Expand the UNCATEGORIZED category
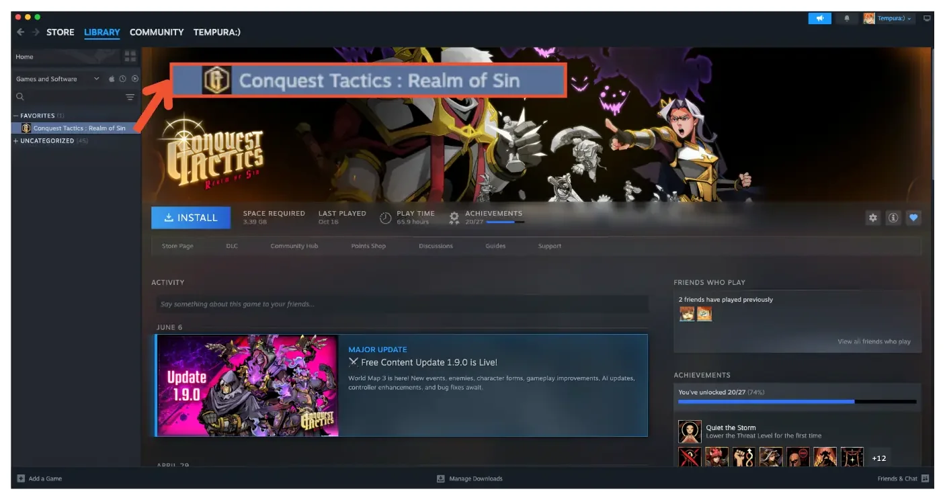Image resolution: width=945 pixels, height=500 pixels. (x=16, y=141)
